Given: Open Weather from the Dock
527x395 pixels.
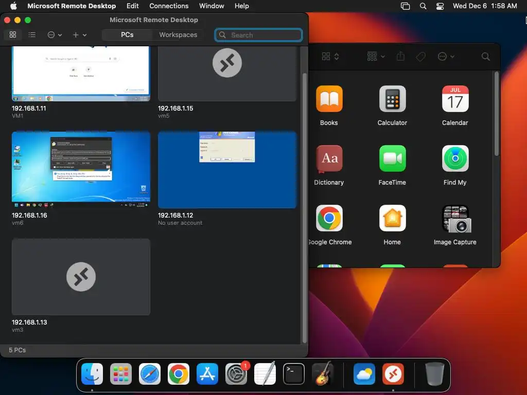Looking at the screenshot, I should 364,374.
